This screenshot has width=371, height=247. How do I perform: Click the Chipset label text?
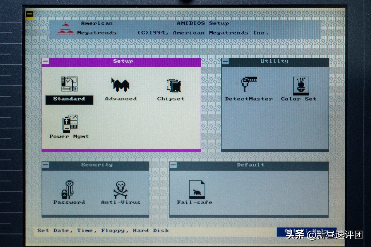(x=171, y=99)
